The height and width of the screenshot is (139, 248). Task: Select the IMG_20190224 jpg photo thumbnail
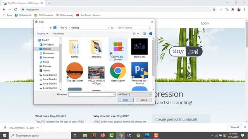coord(96,73)
